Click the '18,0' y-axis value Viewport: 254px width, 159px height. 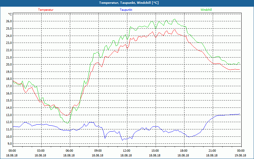pos(9,79)
